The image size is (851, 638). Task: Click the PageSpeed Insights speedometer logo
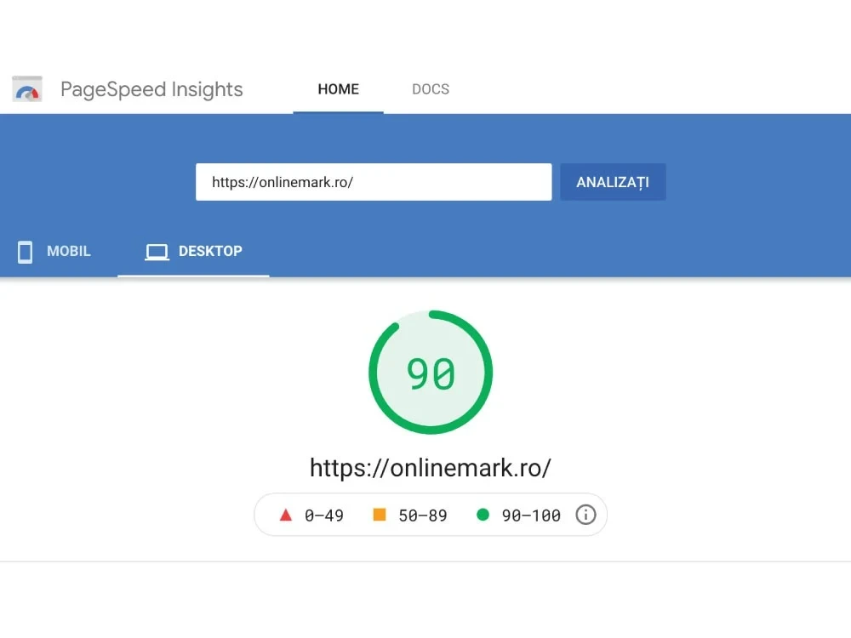[x=27, y=89]
